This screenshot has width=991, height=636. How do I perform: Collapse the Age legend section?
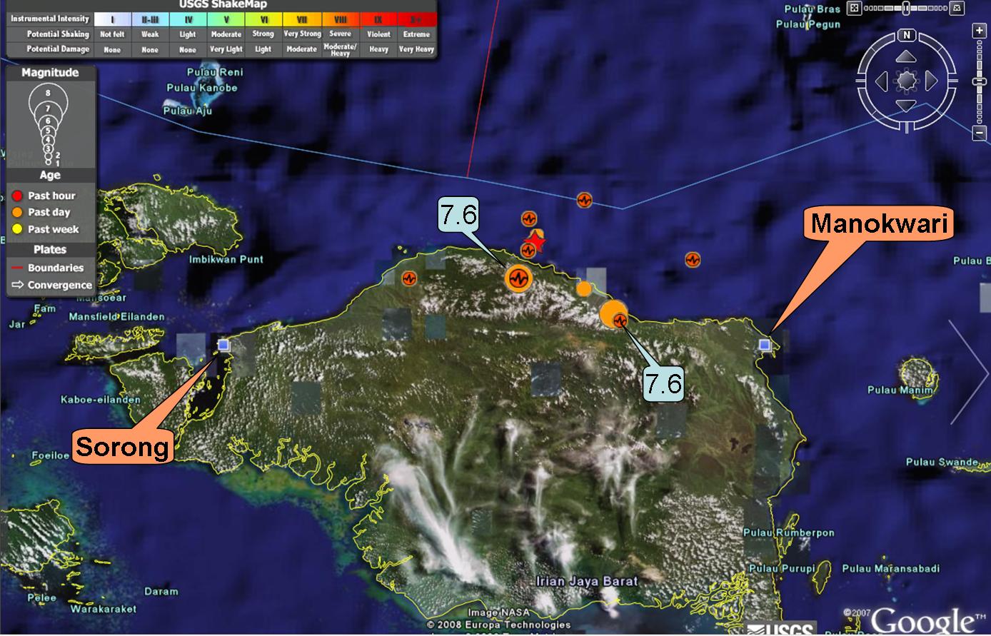(49, 174)
